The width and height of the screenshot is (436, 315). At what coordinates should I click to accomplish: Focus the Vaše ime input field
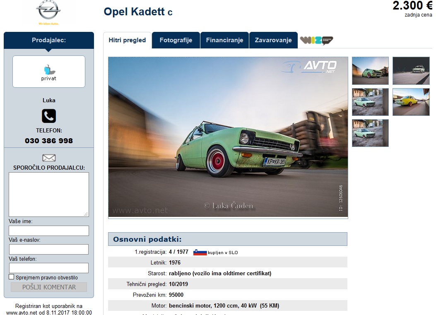point(49,231)
